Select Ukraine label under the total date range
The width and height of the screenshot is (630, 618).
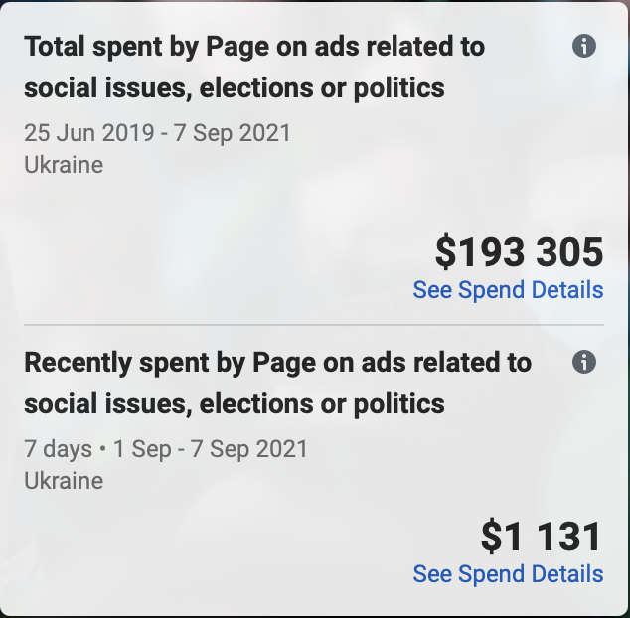(x=64, y=165)
